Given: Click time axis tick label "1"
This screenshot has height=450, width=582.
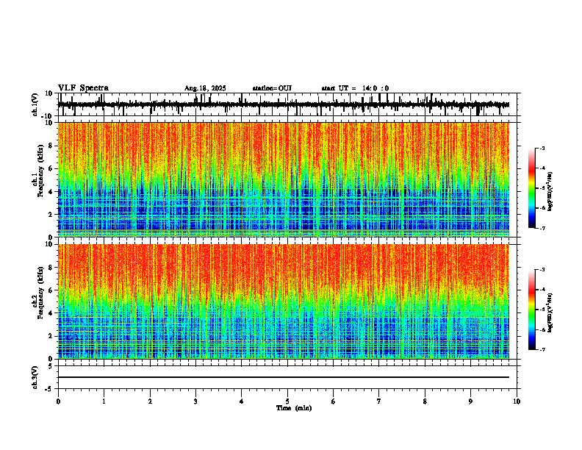Looking at the screenshot, I should [x=104, y=401].
